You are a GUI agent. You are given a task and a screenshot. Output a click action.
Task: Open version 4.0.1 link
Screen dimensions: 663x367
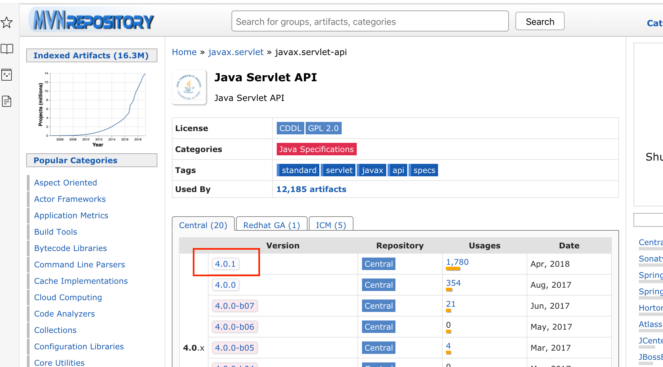pyautogui.click(x=225, y=264)
